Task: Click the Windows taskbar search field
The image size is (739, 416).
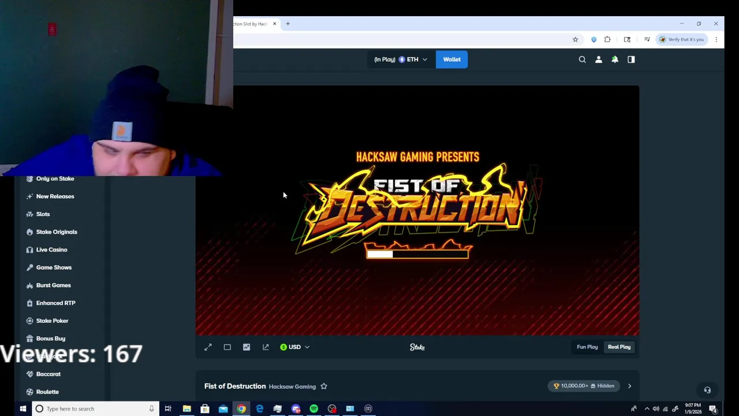Action: [95, 408]
